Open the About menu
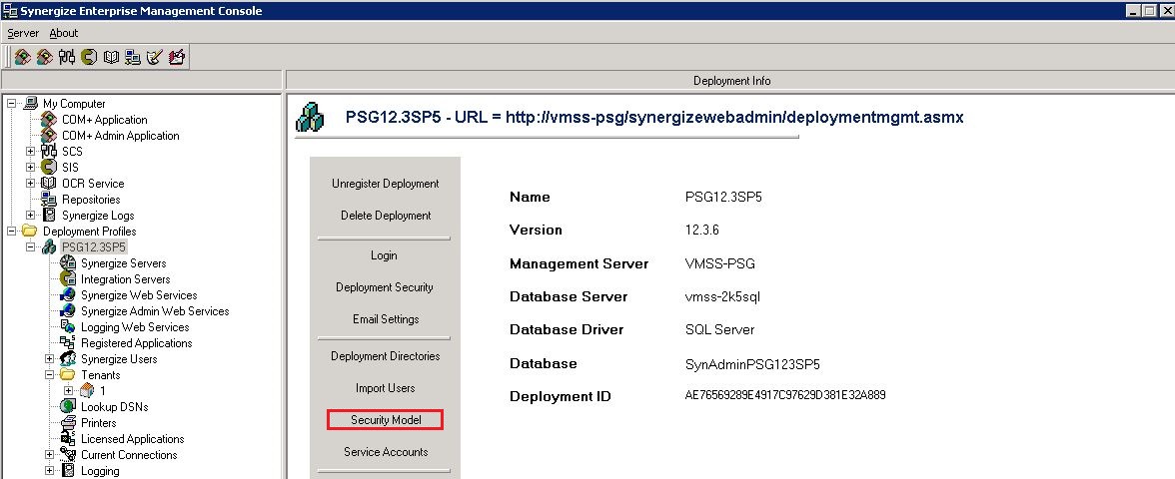Screen dimensions: 1175x479 click(x=64, y=33)
